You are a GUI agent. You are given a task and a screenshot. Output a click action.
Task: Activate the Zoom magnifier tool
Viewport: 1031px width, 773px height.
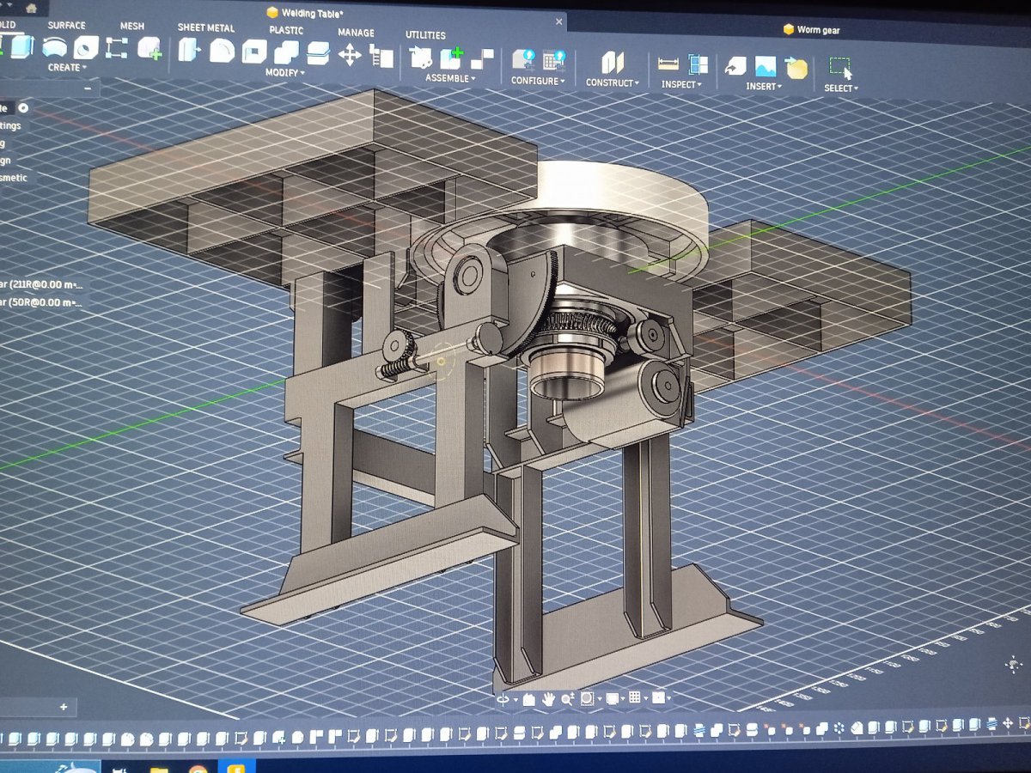click(x=568, y=699)
